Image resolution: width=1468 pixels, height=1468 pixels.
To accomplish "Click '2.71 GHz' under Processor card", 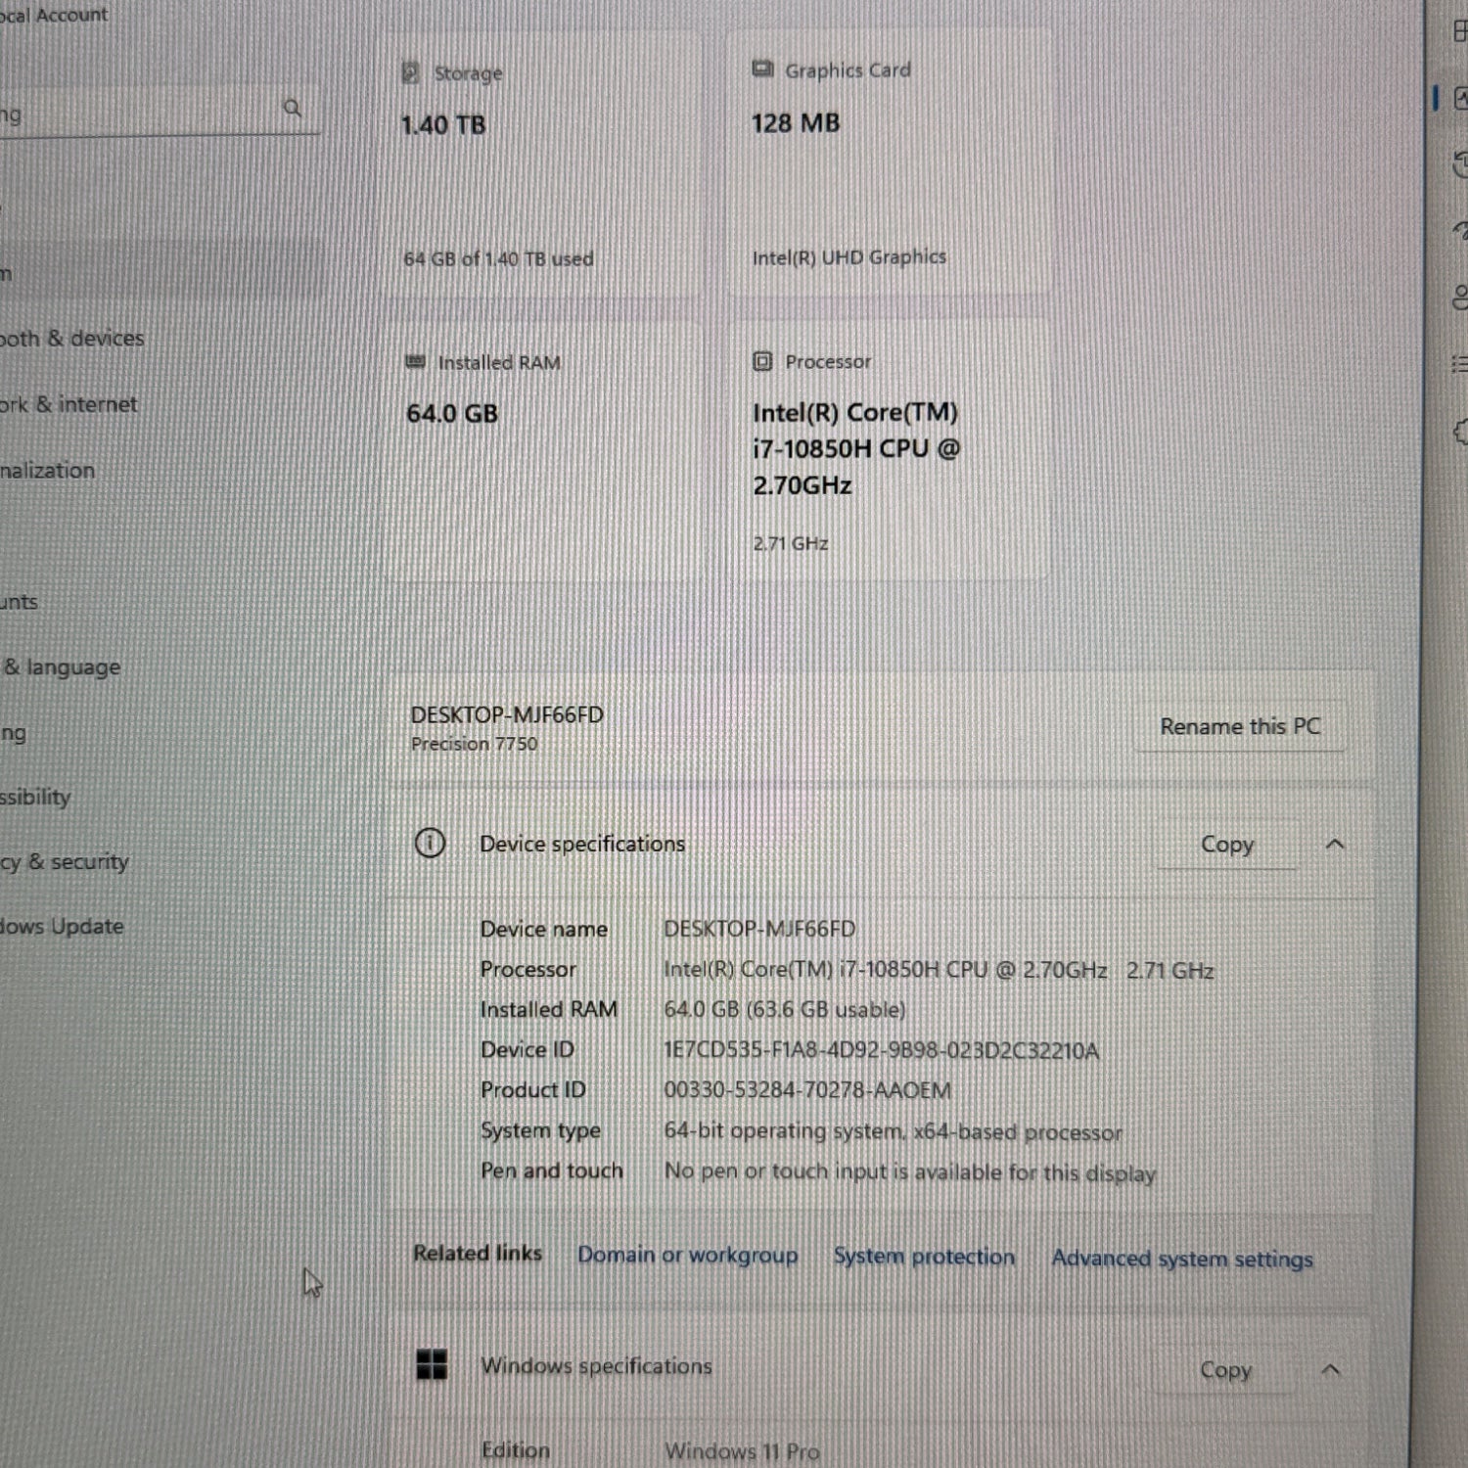I will click(x=791, y=543).
